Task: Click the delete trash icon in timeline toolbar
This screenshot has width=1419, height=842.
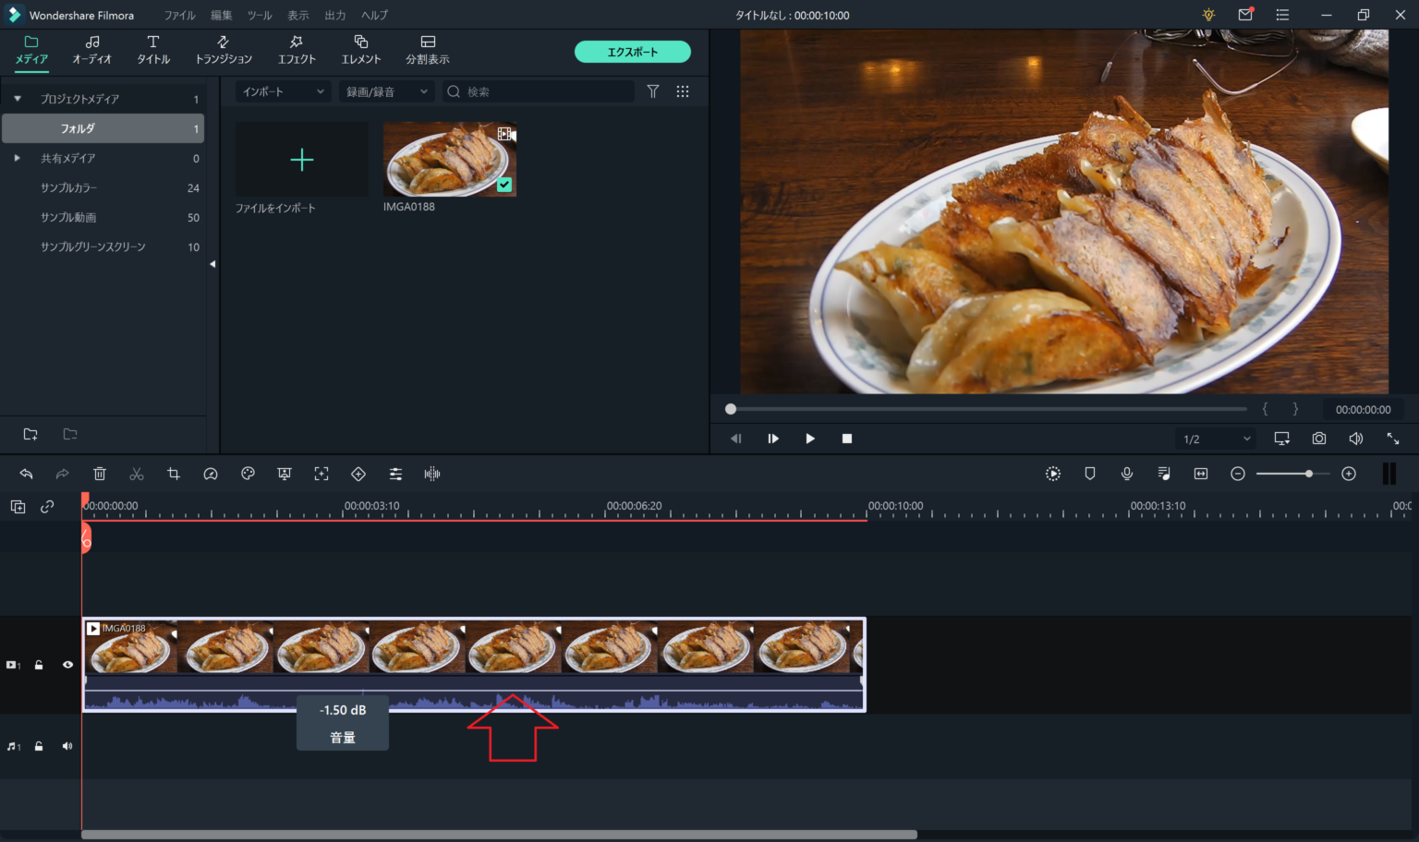Action: pyautogui.click(x=100, y=474)
